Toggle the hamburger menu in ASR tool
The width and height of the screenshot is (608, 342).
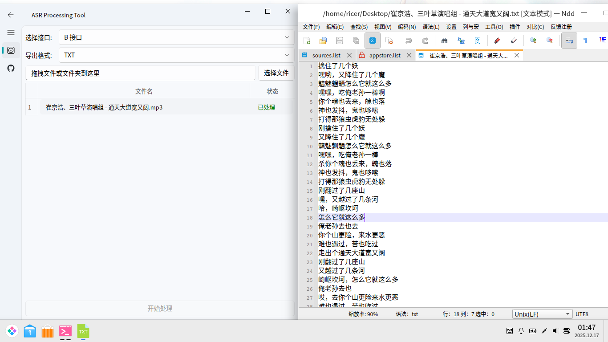tap(11, 33)
